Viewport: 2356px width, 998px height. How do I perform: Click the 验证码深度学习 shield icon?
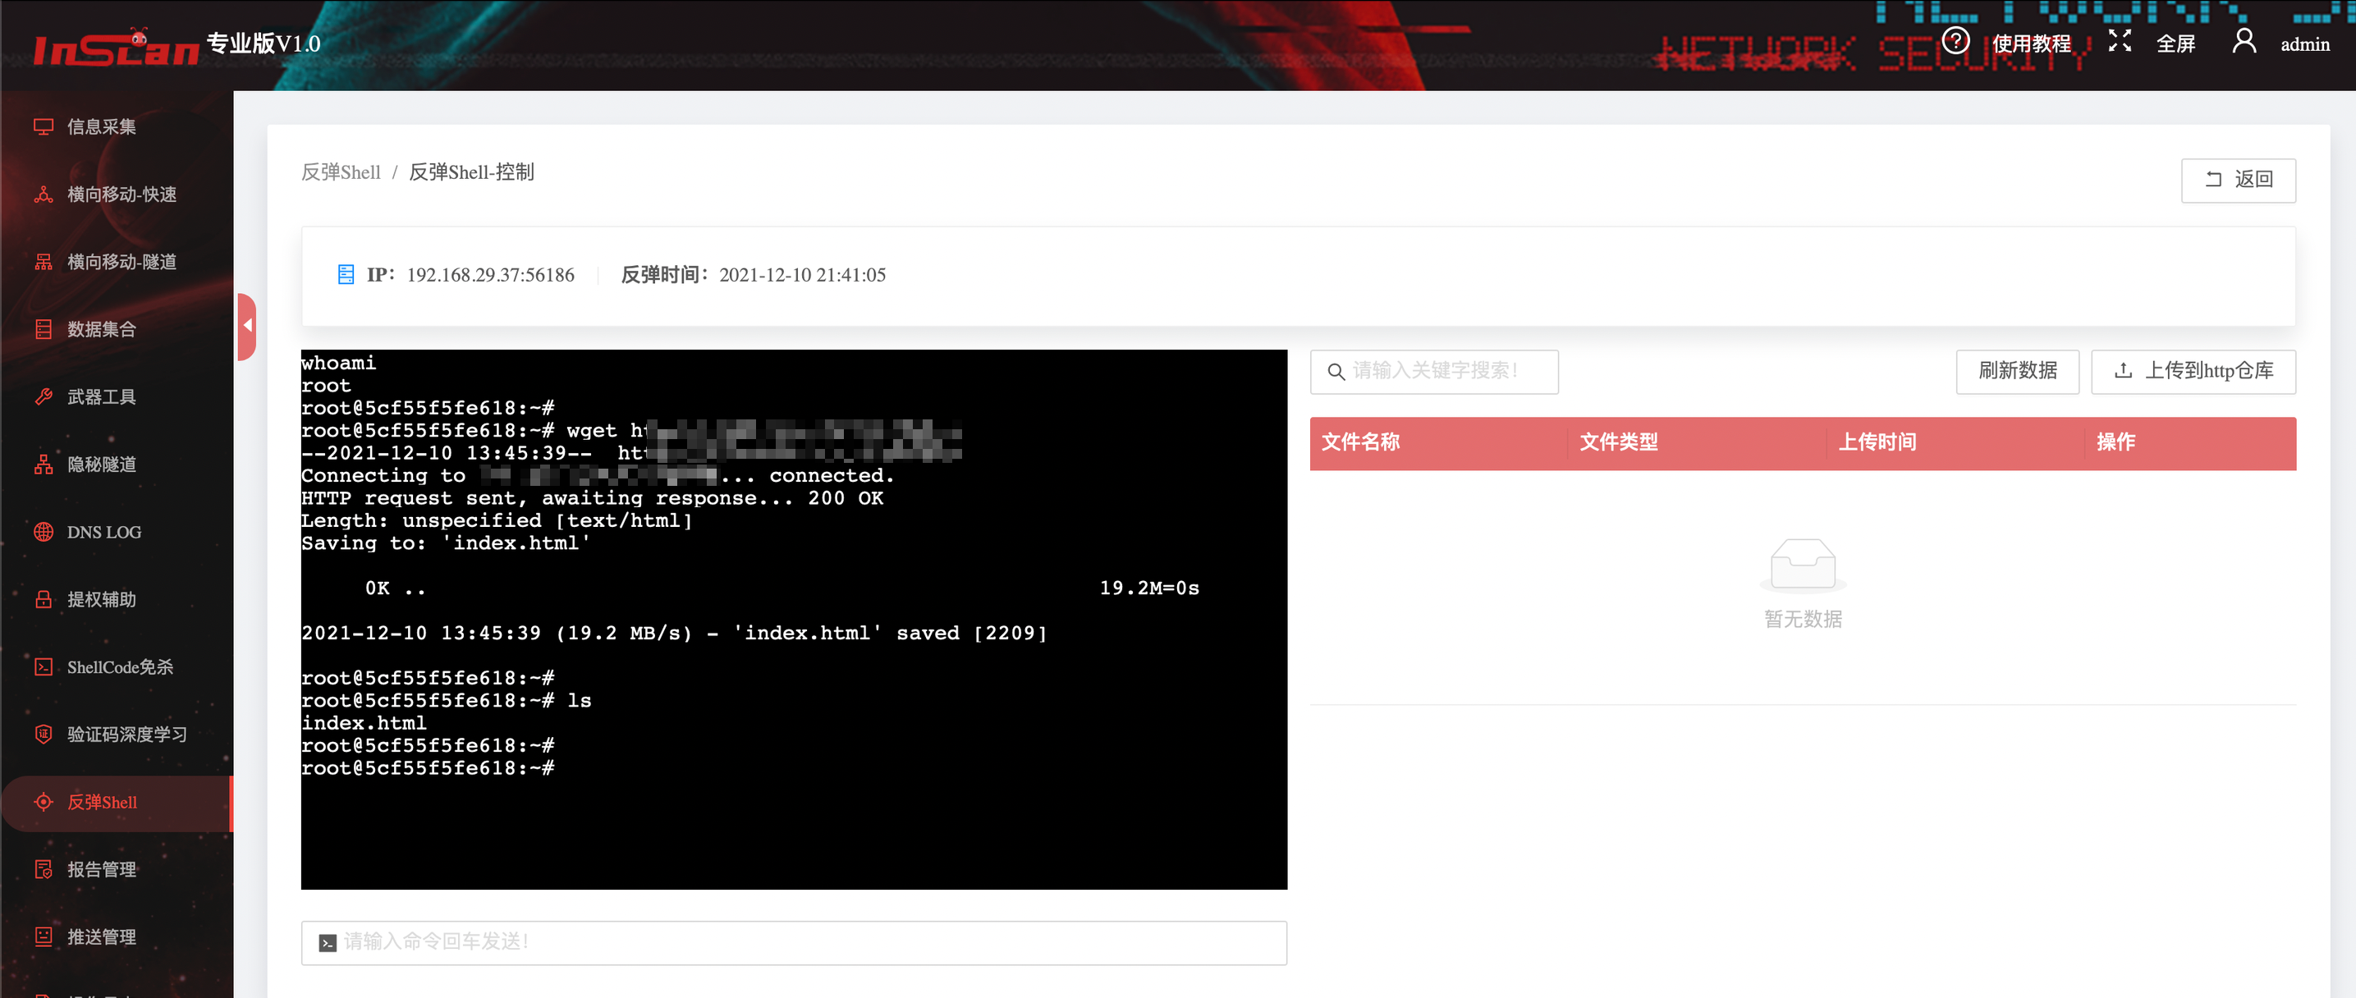[x=43, y=734]
